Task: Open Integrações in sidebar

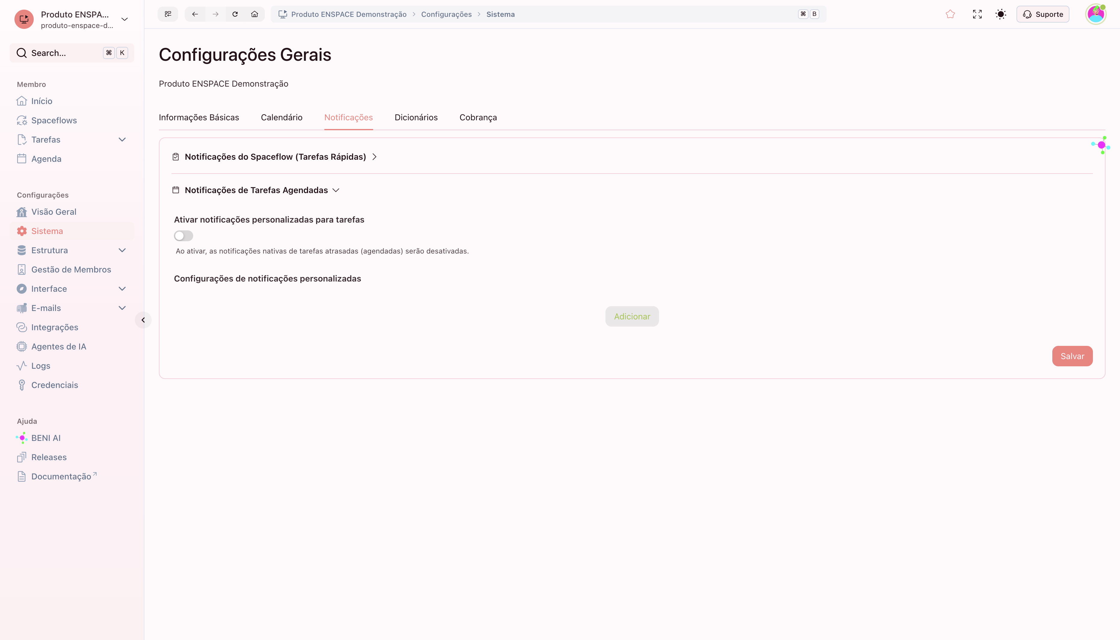Action: (x=72, y=327)
